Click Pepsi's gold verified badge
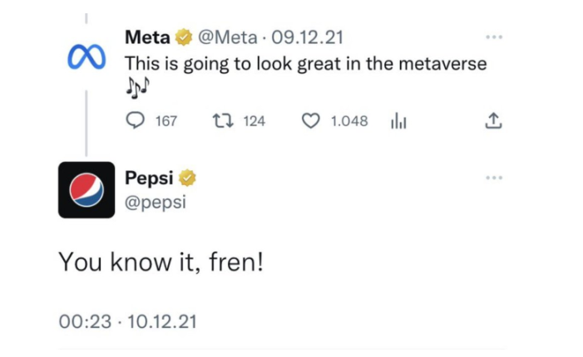This screenshot has width=583, height=357. 187,178
